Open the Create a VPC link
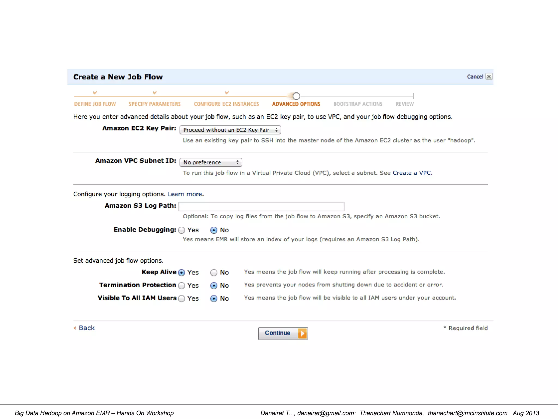Image resolution: width=558 pixels, height=419 pixels. tap(412, 173)
